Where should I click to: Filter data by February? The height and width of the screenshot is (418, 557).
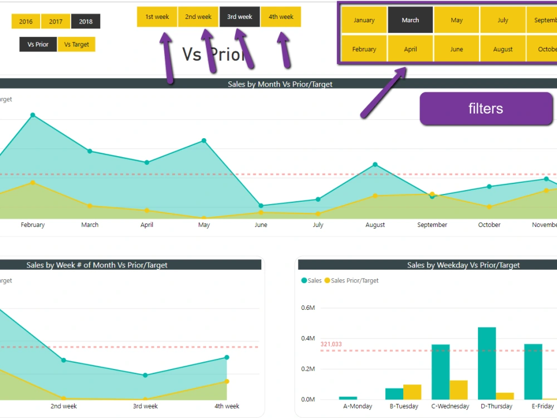[x=364, y=49]
